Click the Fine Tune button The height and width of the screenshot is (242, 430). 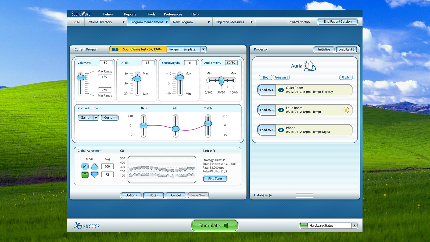tap(215, 179)
